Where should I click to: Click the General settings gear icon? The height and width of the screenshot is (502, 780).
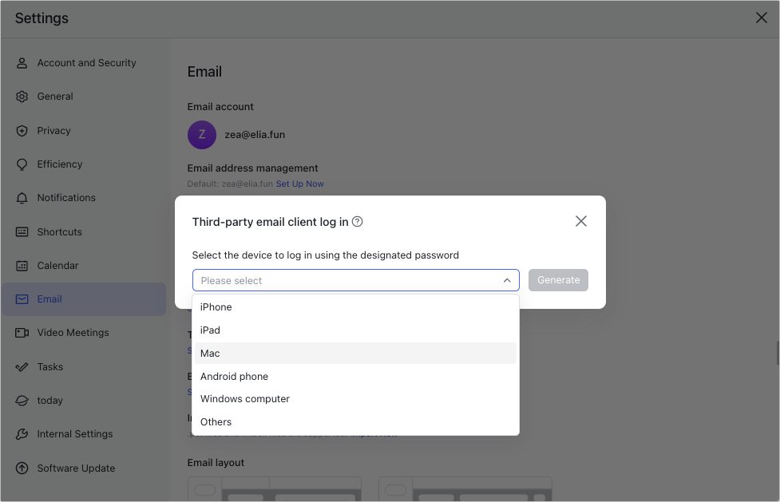pos(22,96)
